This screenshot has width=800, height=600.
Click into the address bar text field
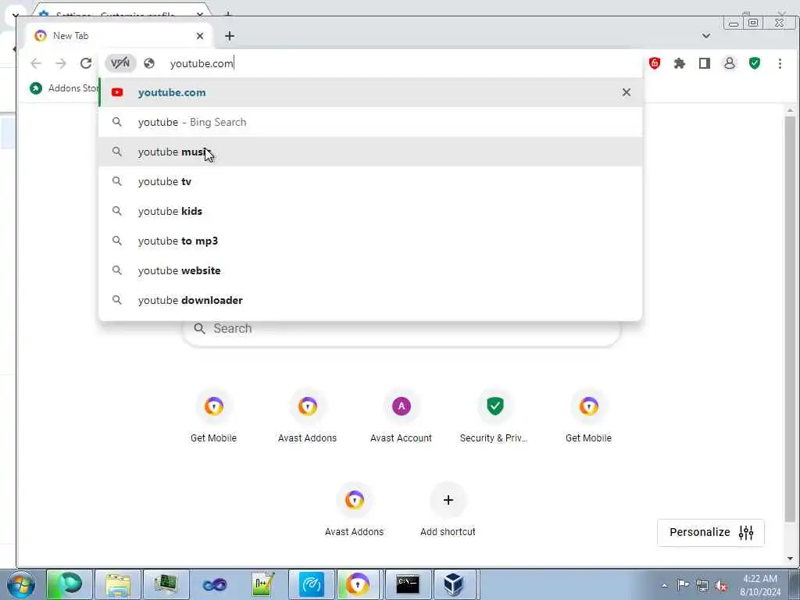click(x=403, y=63)
